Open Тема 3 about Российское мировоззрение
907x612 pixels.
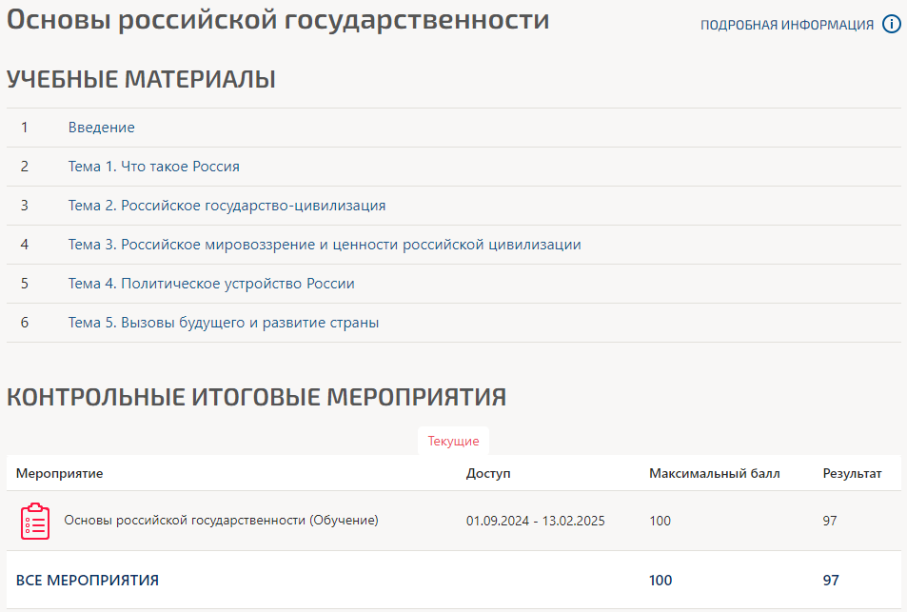(324, 245)
